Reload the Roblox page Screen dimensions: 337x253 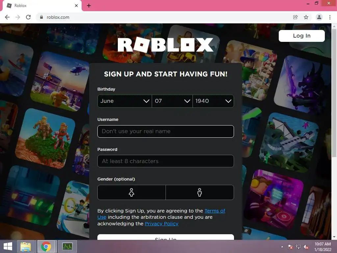point(28,17)
